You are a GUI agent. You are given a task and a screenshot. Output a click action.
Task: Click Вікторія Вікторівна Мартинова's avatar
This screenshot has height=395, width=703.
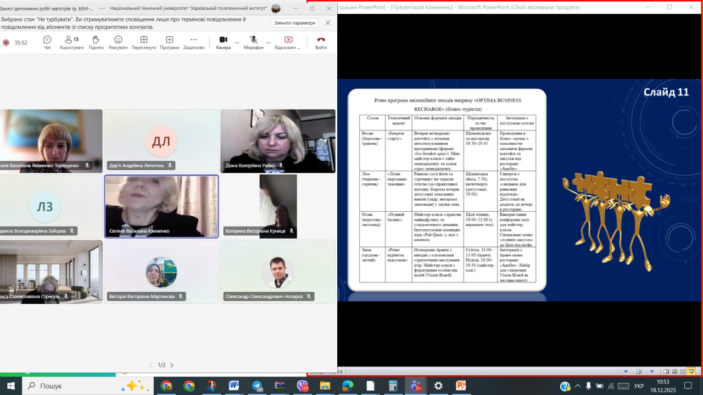pos(161,272)
